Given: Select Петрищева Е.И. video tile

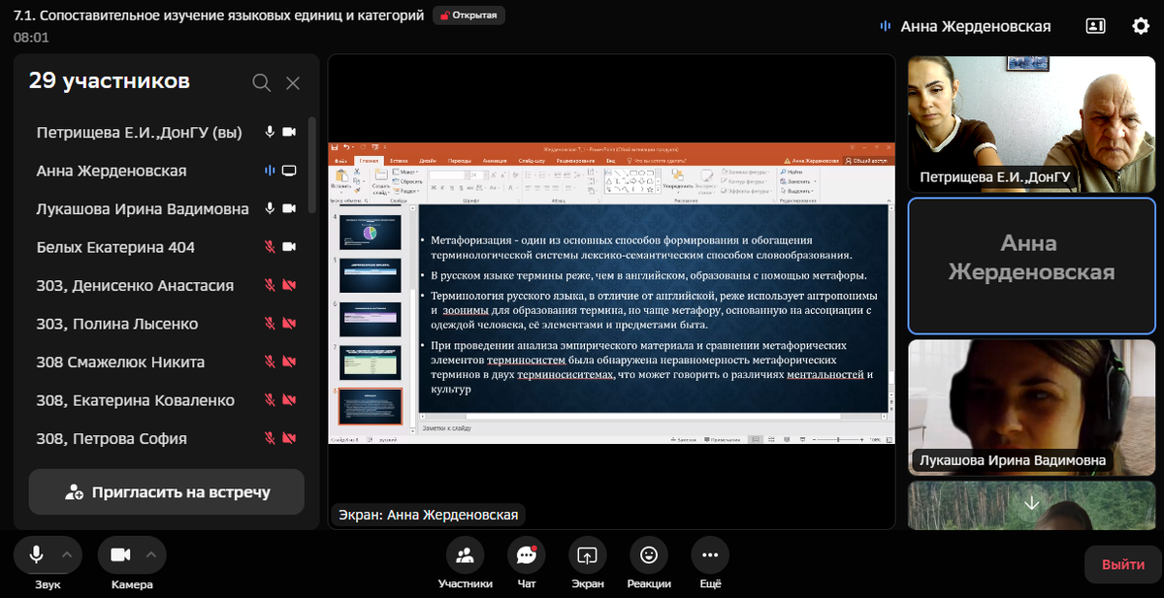Looking at the screenshot, I should (1031, 123).
